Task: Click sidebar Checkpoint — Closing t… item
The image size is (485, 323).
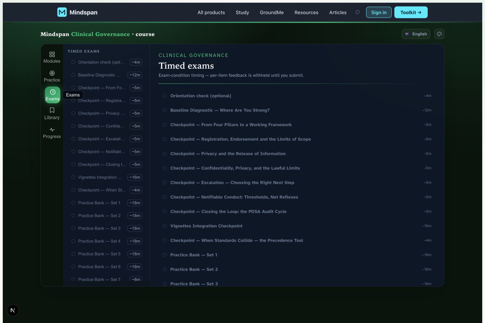Action: click(x=107, y=165)
